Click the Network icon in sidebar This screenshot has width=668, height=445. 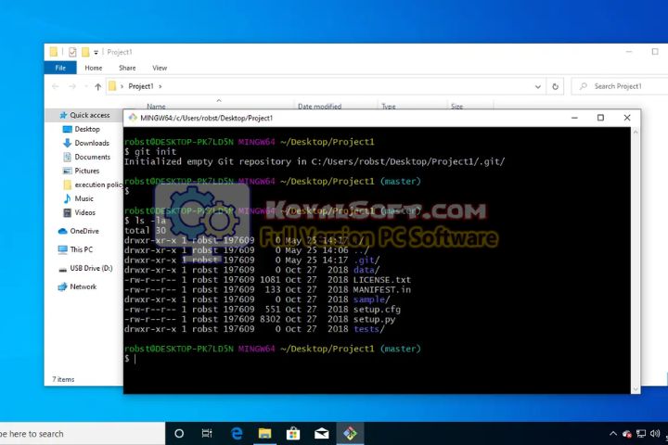click(x=63, y=286)
